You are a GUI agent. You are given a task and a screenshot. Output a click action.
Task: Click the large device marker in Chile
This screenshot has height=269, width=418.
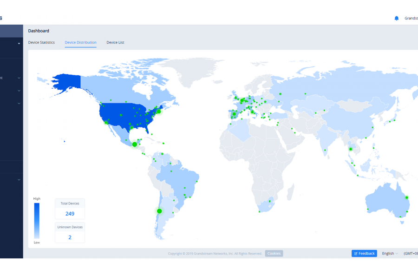click(x=159, y=211)
